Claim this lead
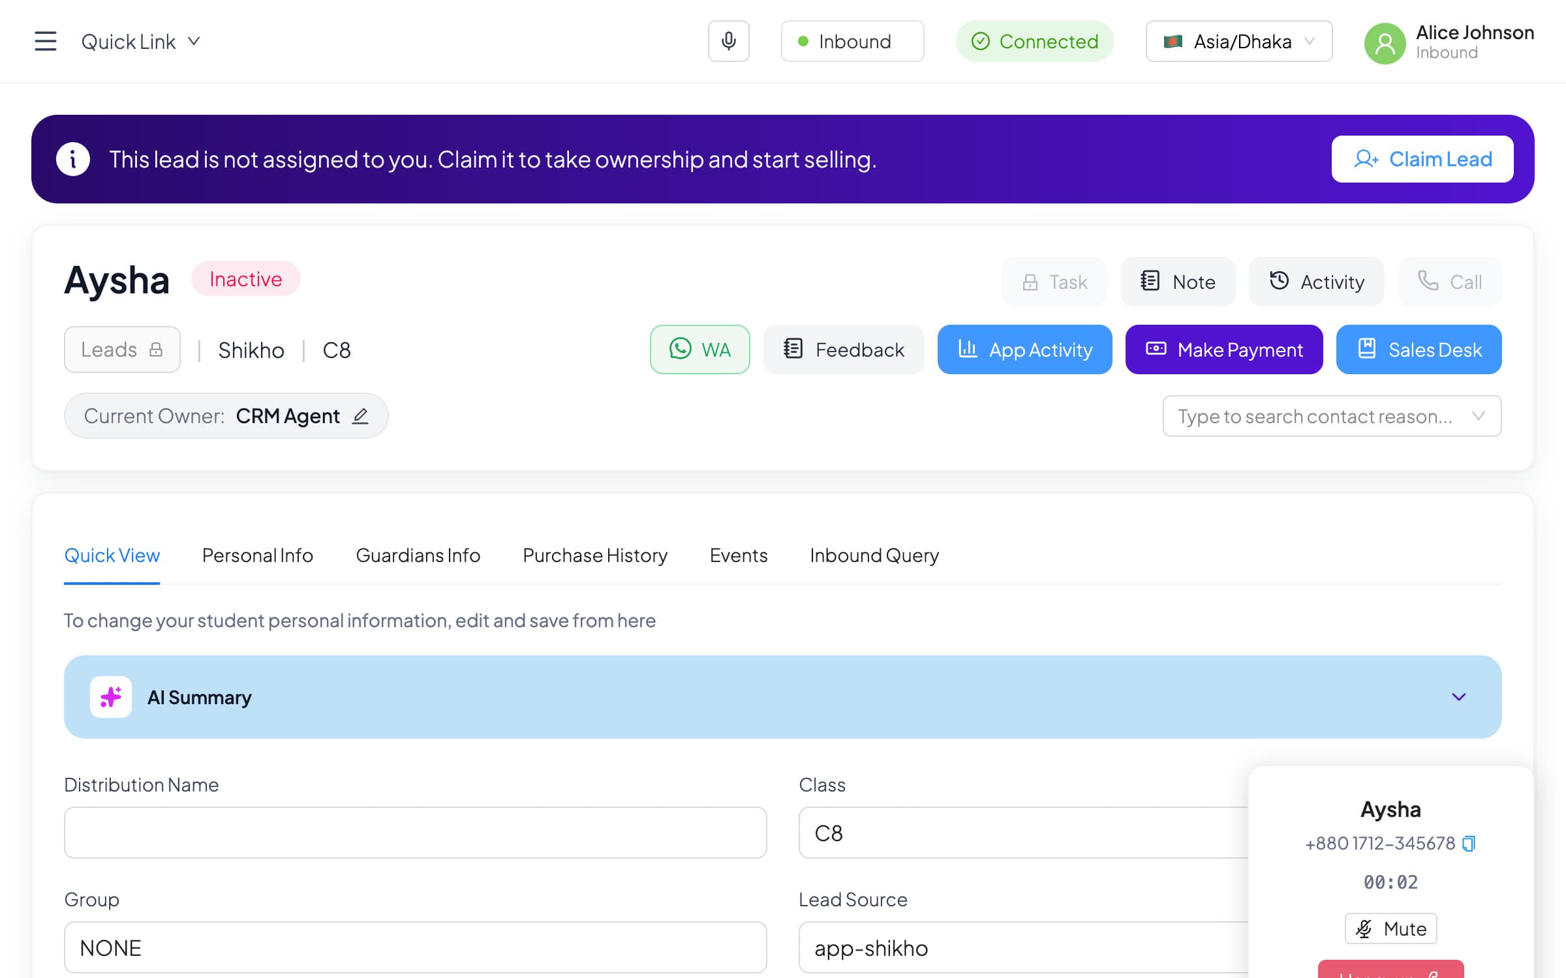This screenshot has width=1566, height=978. pos(1422,159)
